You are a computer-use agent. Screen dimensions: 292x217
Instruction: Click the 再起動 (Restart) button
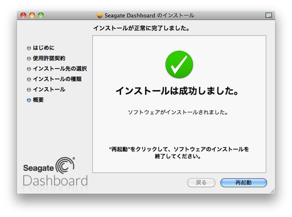tap(243, 183)
